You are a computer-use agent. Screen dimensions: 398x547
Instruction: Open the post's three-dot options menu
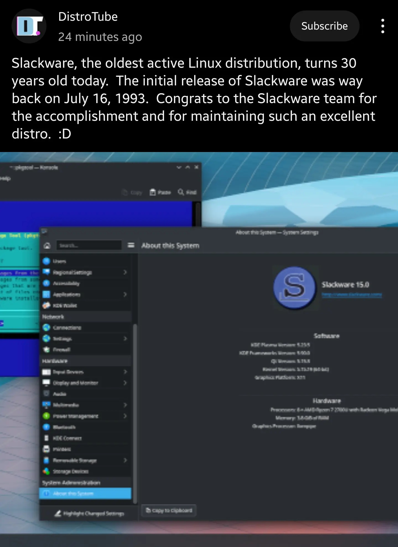383,26
